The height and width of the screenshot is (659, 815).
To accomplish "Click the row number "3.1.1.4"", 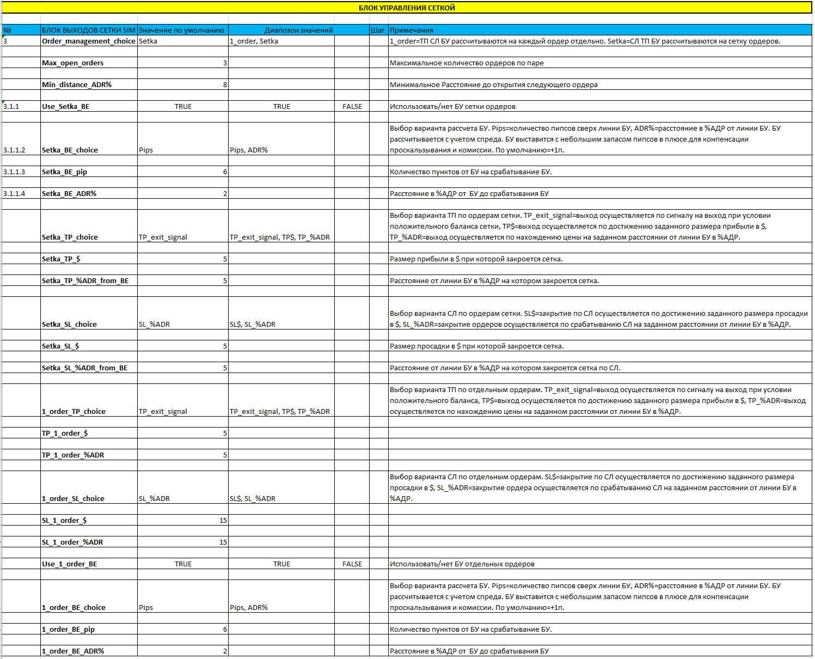I will (x=21, y=193).
